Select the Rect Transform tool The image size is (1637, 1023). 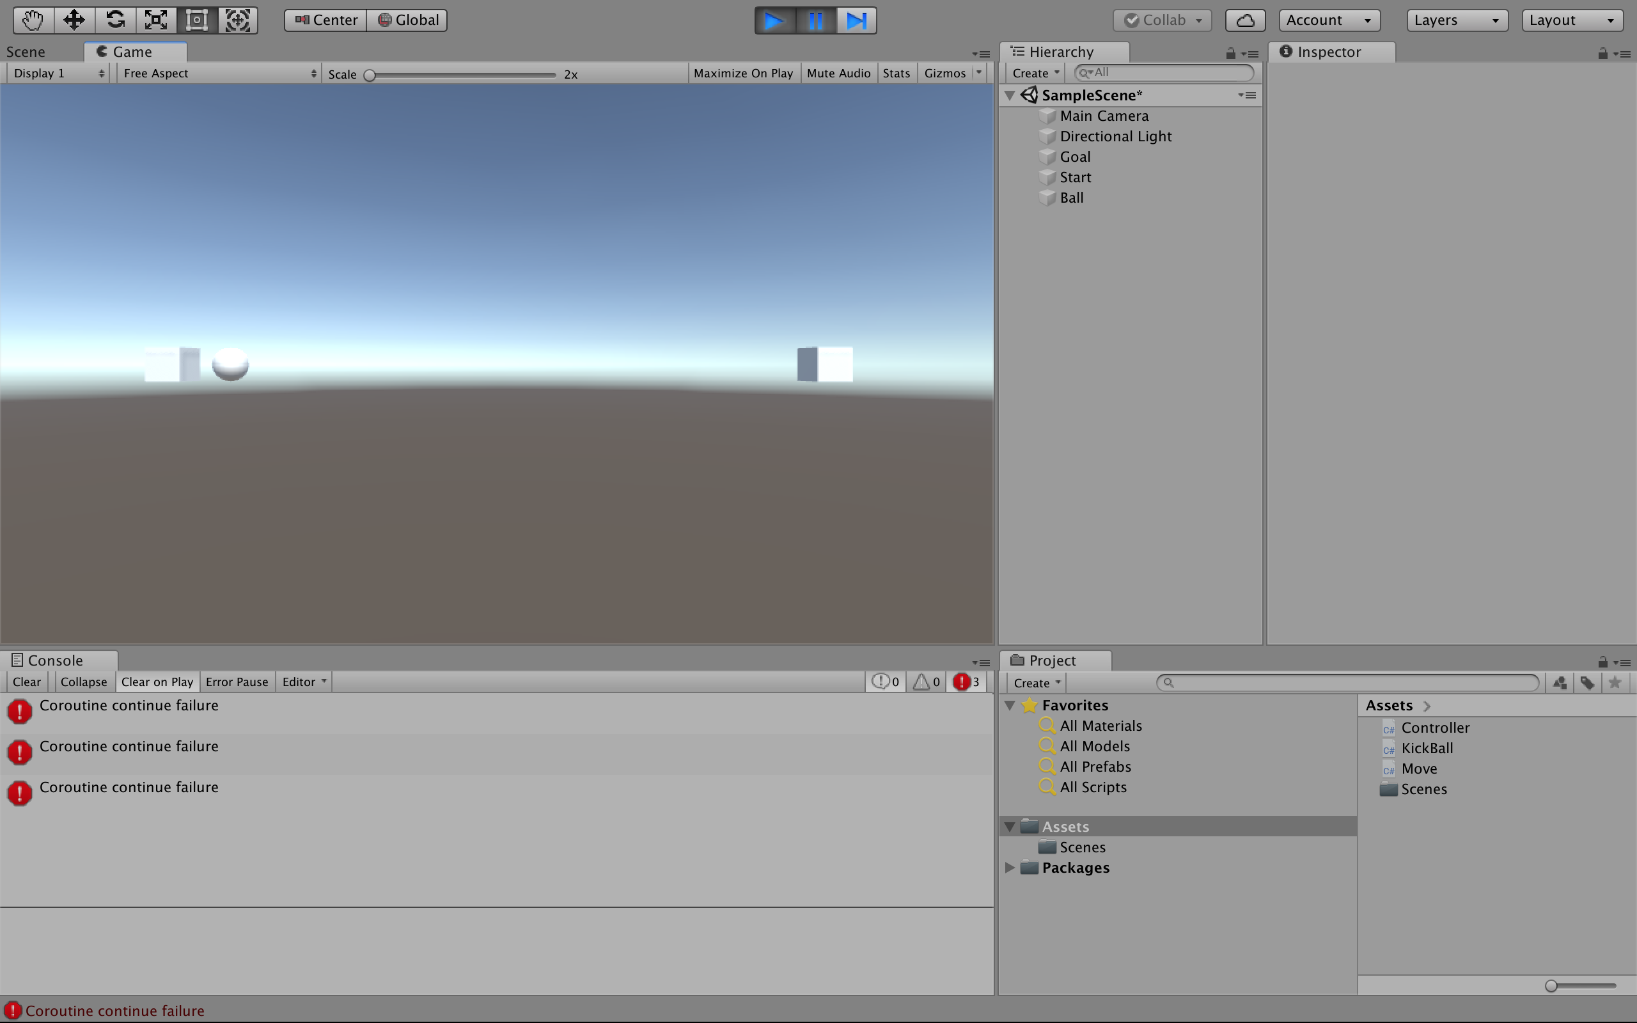click(x=197, y=20)
